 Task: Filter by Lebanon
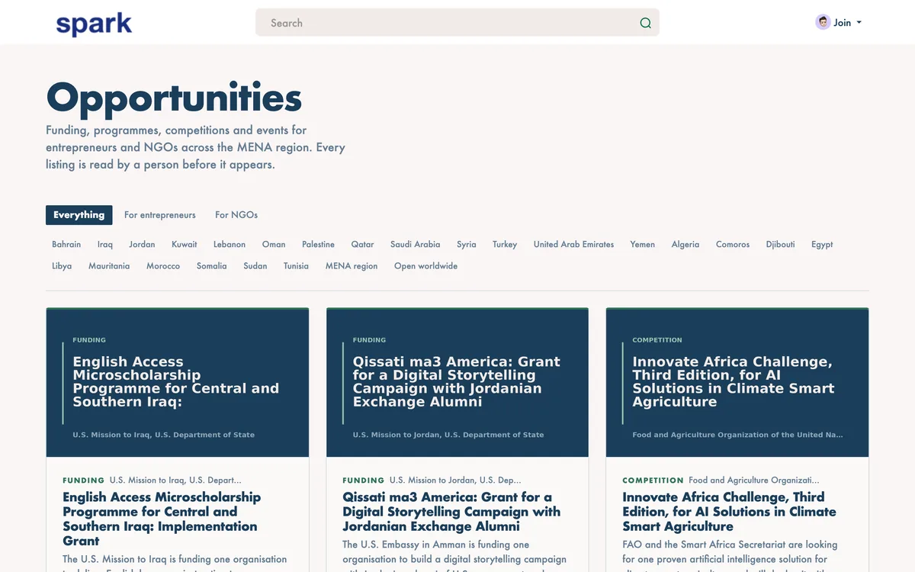[x=230, y=245]
